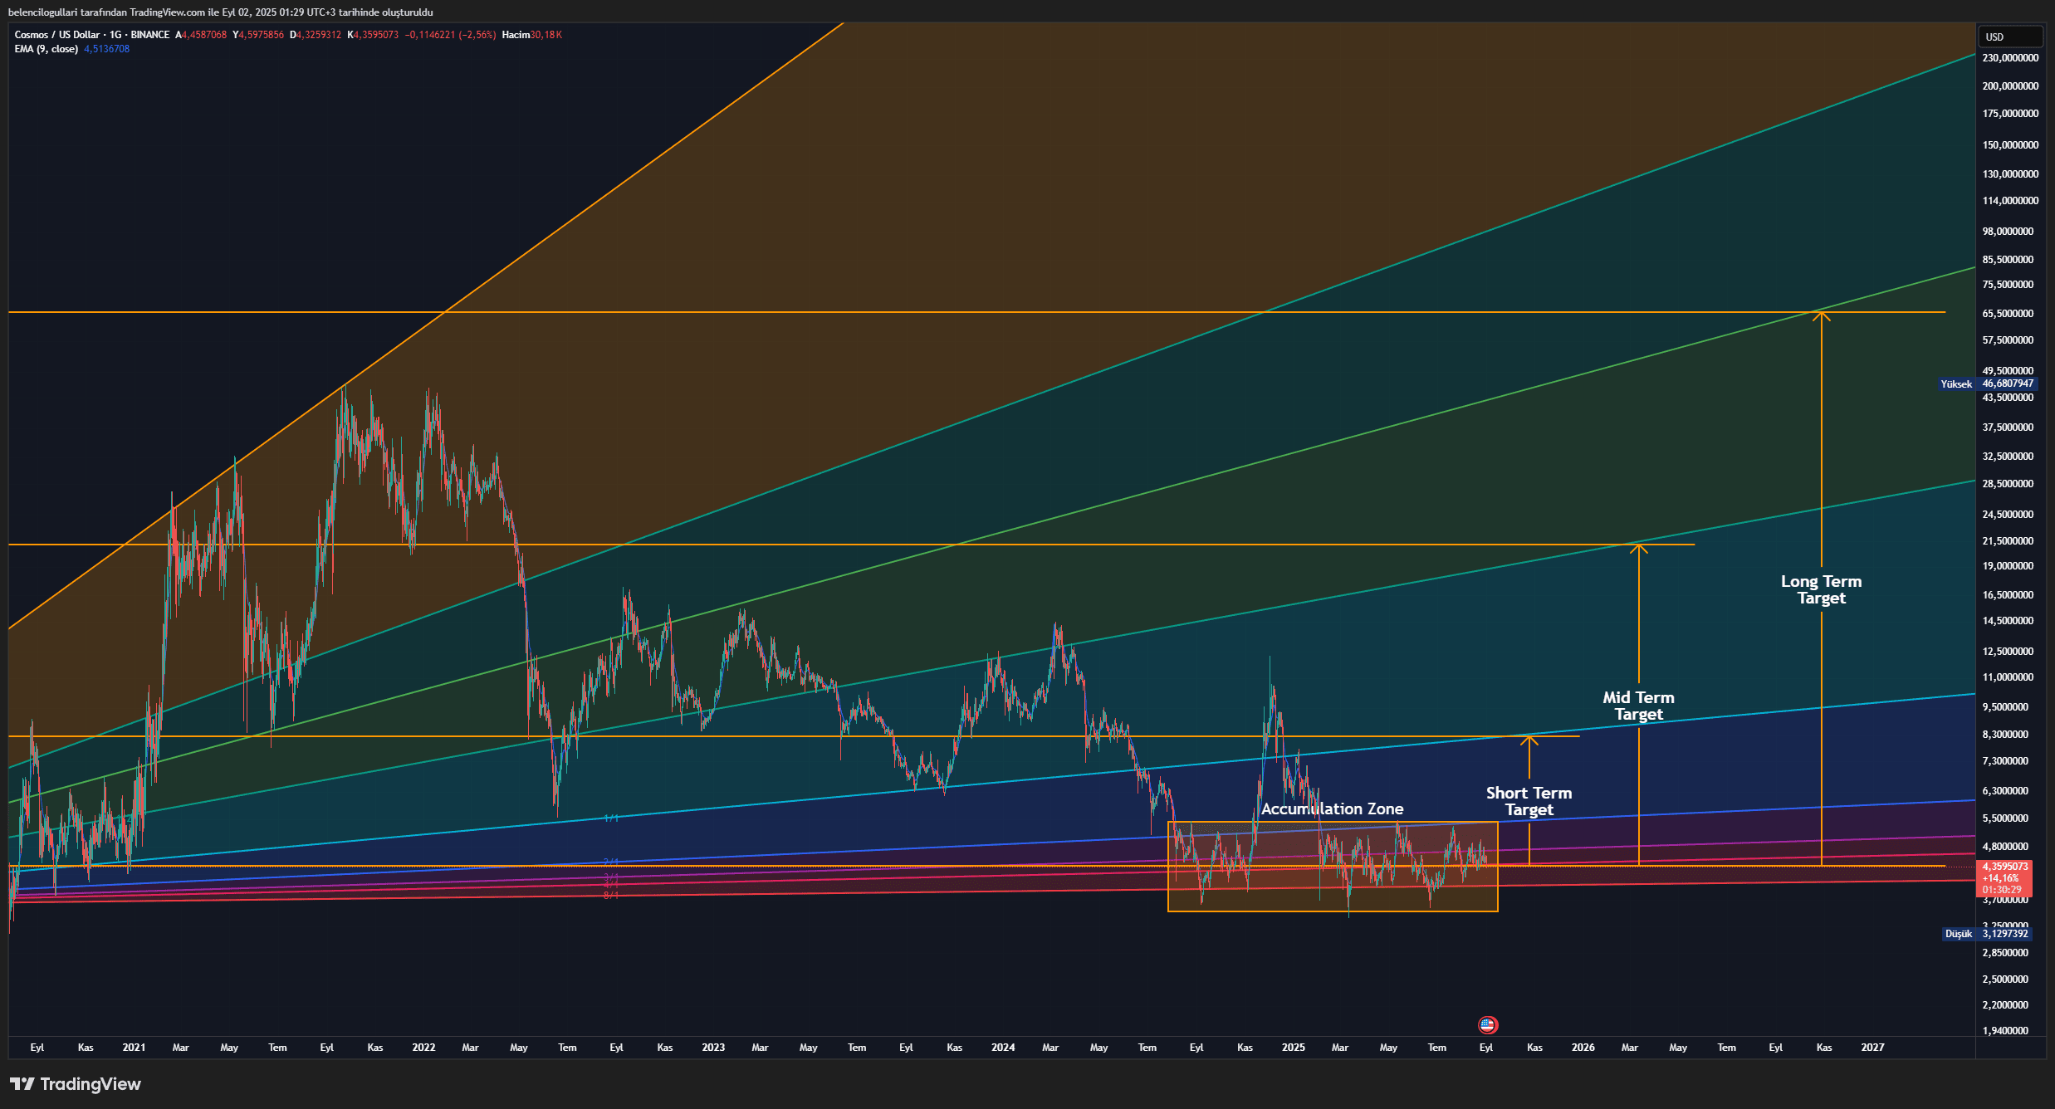This screenshot has width=2055, height=1109.
Task: Click the 65,5000000 price scale level
Action: click(x=2008, y=313)
